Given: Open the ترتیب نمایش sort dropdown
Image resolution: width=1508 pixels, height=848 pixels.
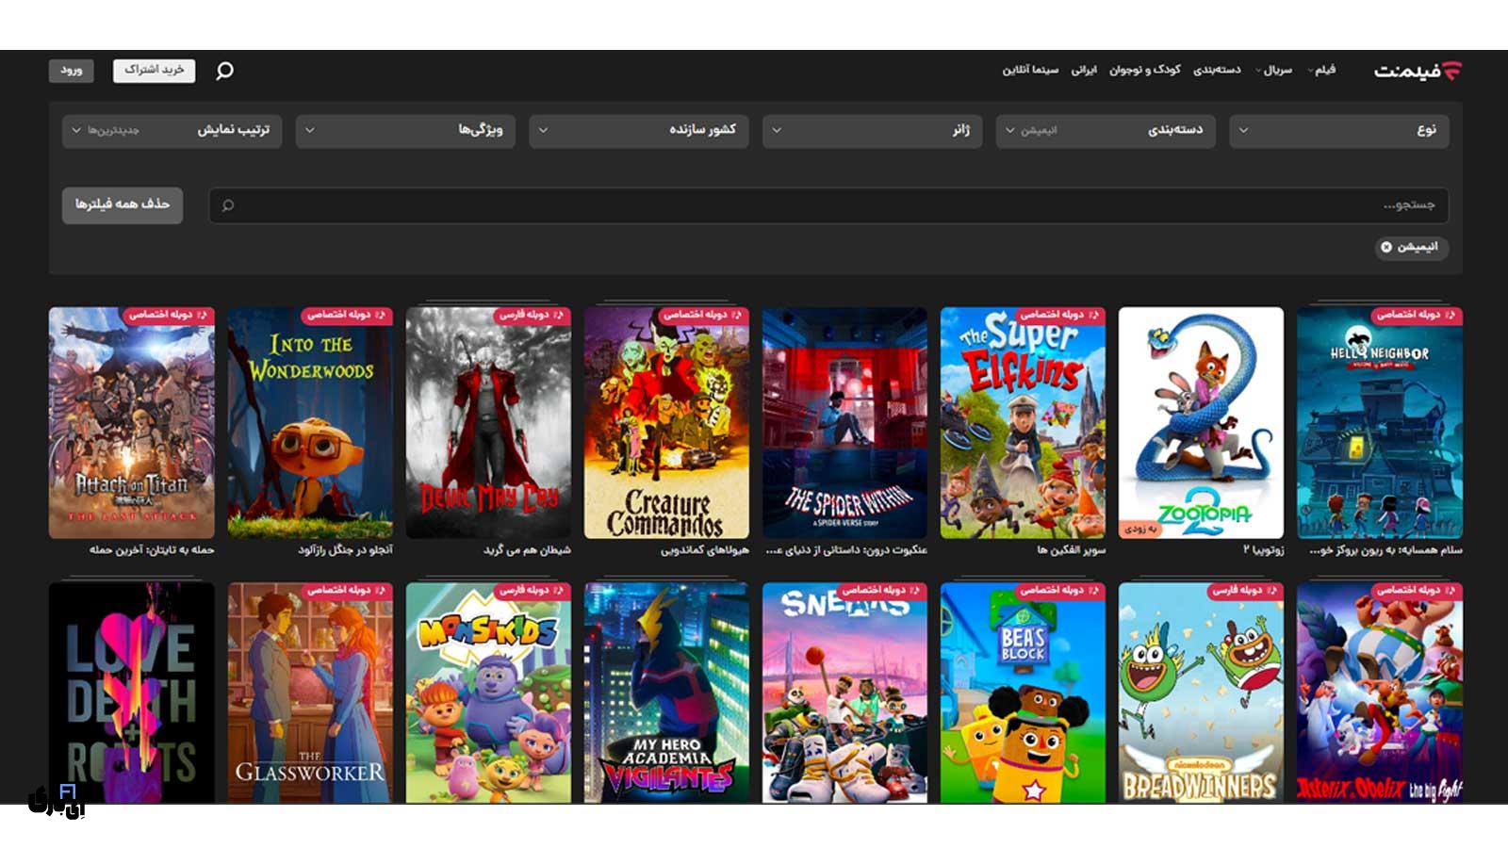Looking at the screenshot, I should (172, 130).
